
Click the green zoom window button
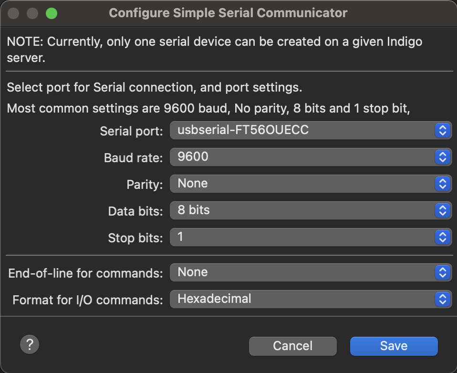tap(52, 13)
